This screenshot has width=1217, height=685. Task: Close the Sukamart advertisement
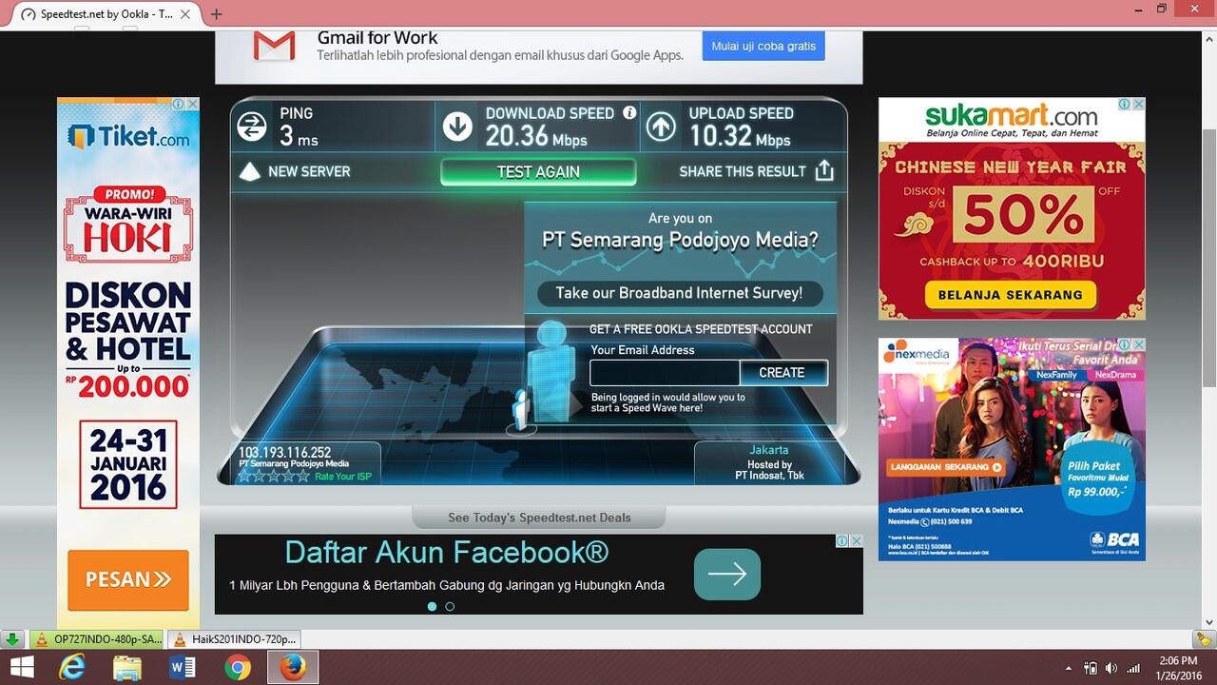(x=1138, y=104)
